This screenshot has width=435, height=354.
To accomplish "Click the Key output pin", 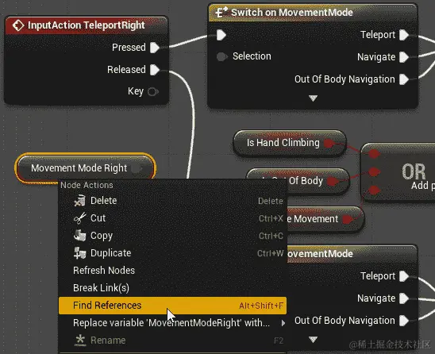I will coord(152,91).
